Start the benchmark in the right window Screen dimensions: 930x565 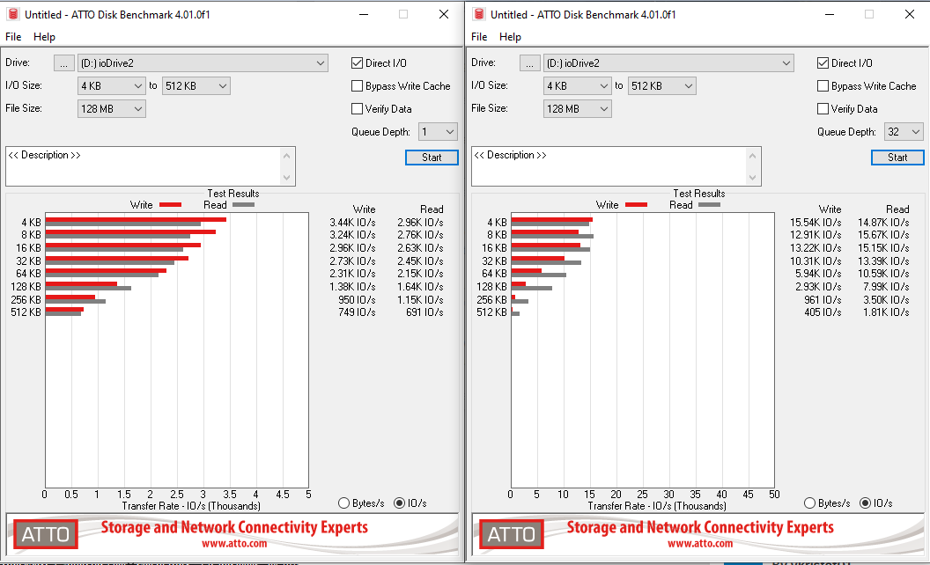click(x=897, y=158)
